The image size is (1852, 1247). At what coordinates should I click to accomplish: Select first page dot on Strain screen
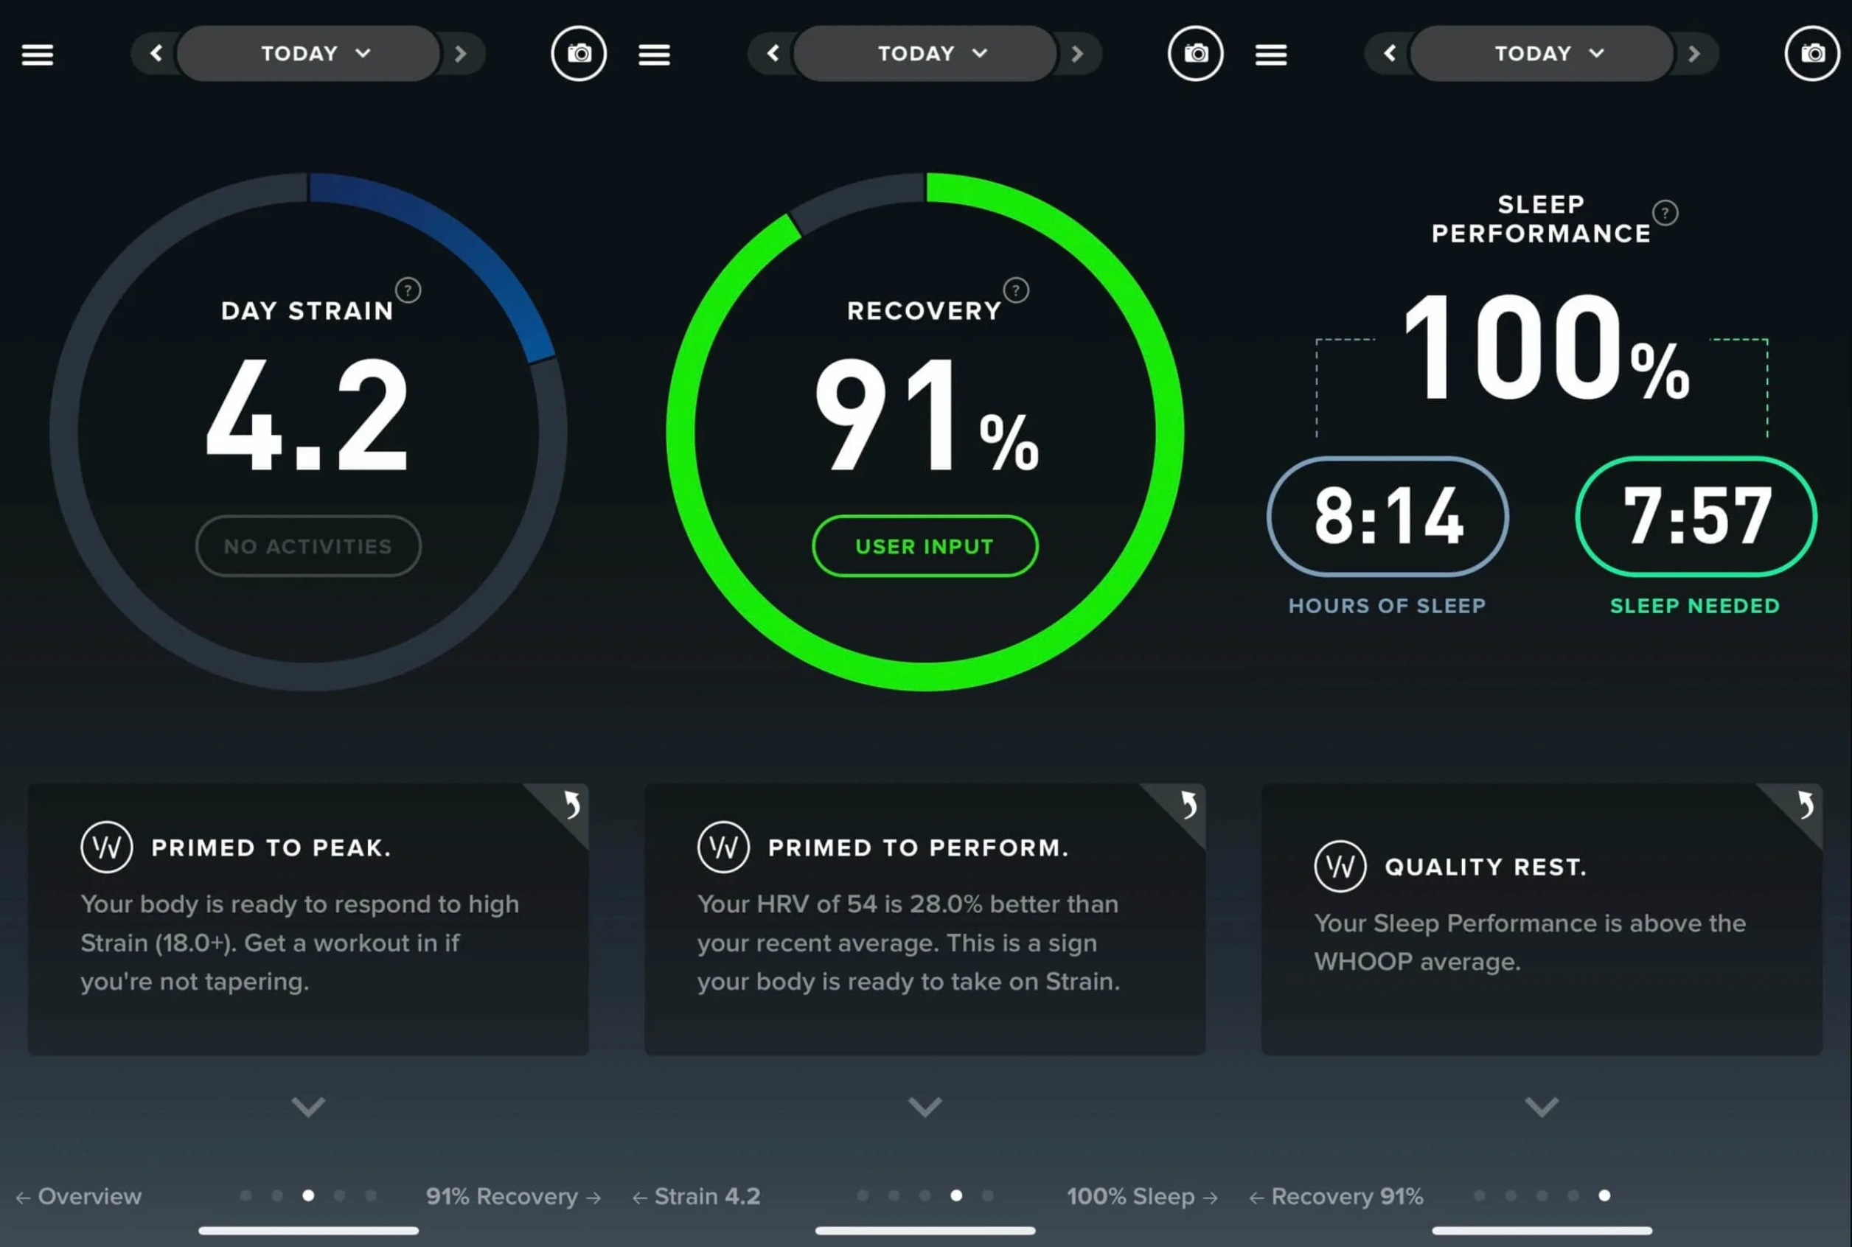[x=246, y=1195]
